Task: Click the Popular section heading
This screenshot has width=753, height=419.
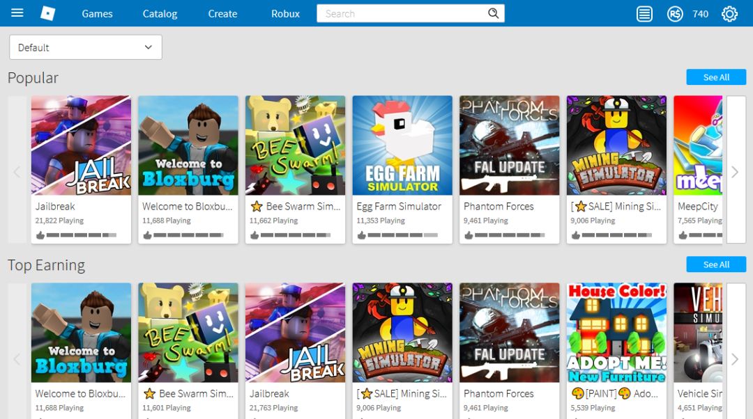Action: (x=33, y=78)
